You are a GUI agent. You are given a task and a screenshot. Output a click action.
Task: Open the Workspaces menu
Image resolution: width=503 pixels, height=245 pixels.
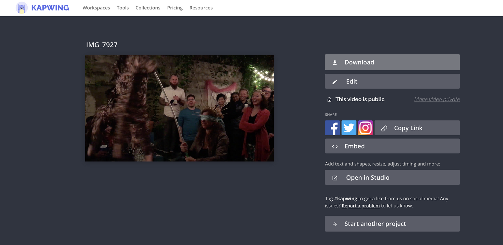tap(96, 8)
